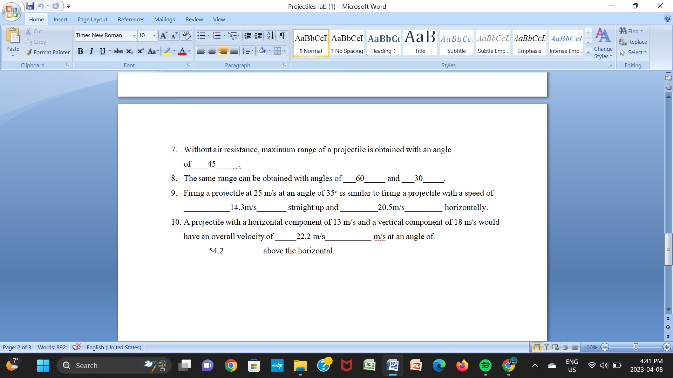Toggle bold formatting
This screenshot has height=378, width=673.
click(80, 51)
